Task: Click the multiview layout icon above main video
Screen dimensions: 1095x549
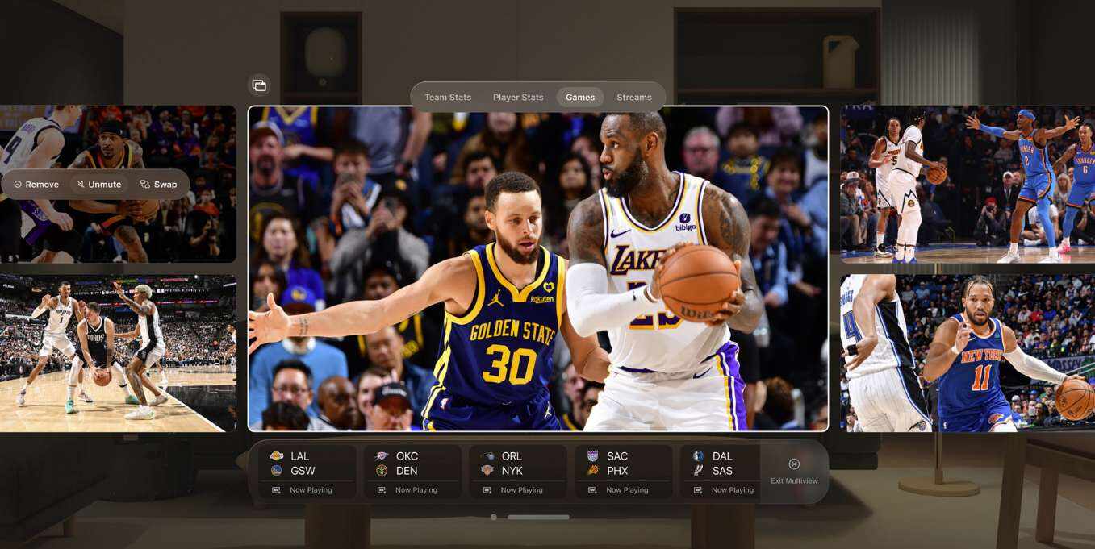Action: (x=259, y=85)
